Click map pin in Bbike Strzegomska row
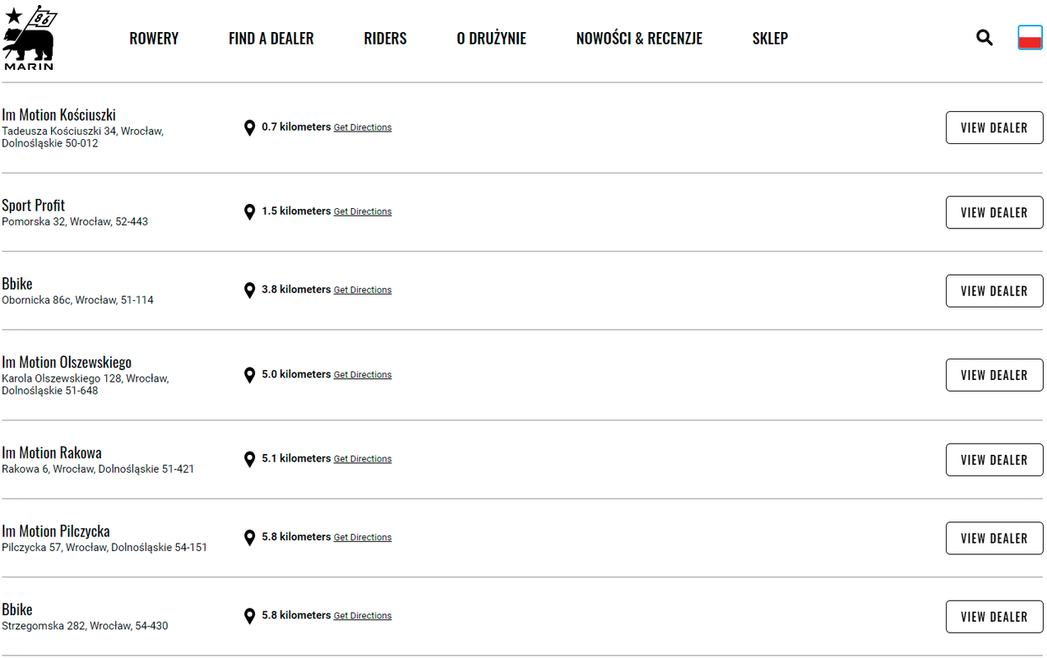This screenshot has width=1047, height=658. point(250,616)
